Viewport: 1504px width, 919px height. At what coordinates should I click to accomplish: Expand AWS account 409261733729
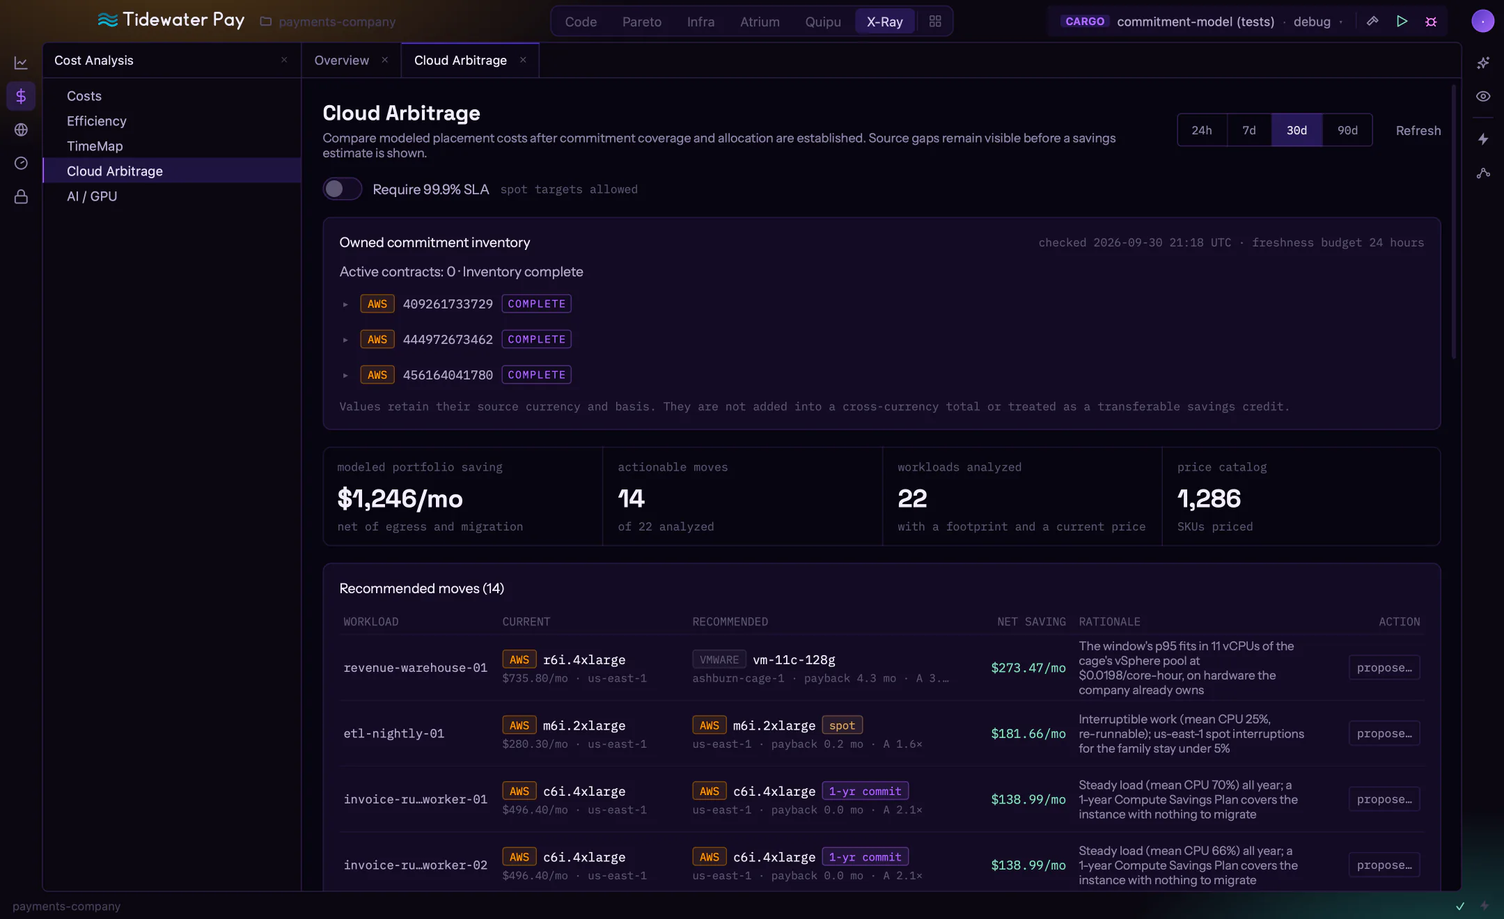coord(345,304)
